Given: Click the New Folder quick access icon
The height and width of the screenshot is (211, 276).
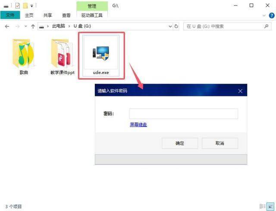Looking at the screenshot, I should click(25, 6).
